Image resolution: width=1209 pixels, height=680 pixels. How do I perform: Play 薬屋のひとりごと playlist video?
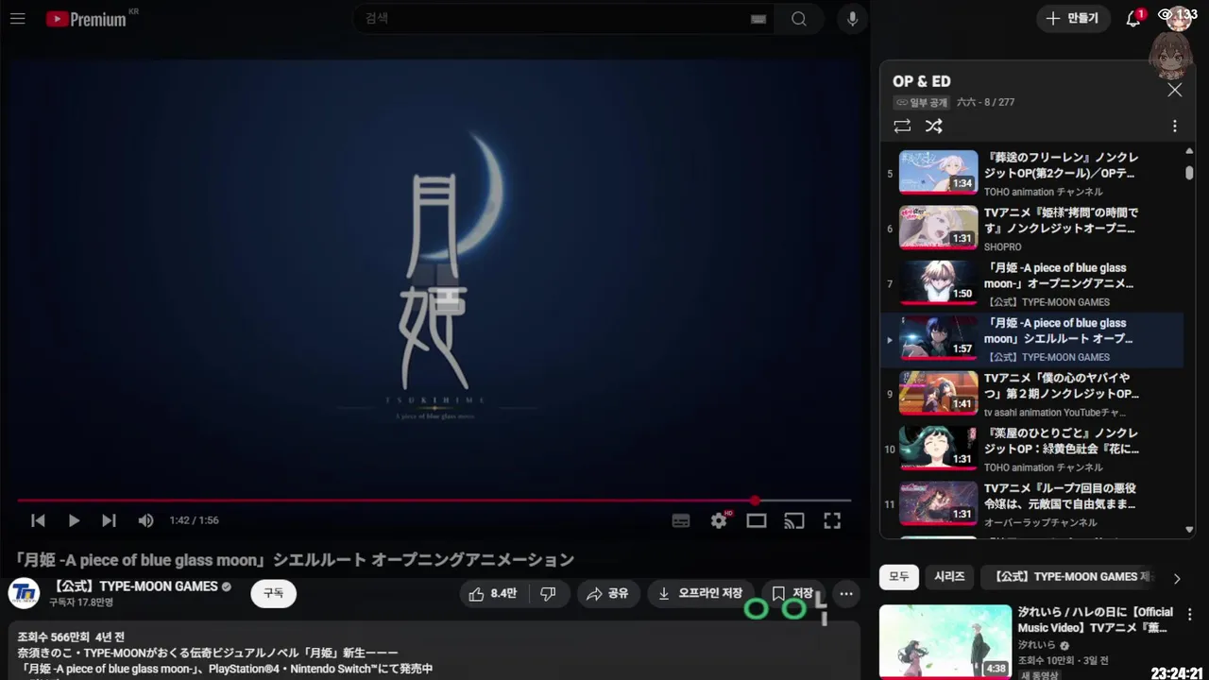[1031, 449]
